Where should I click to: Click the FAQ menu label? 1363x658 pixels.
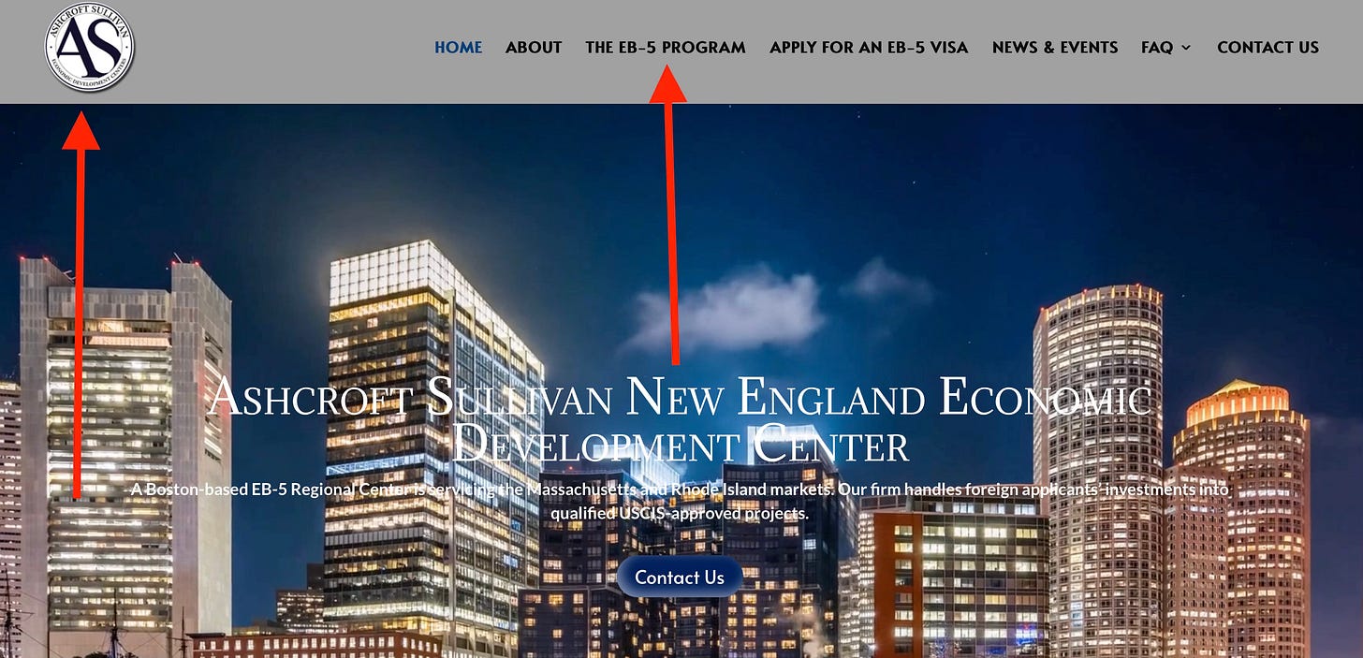click(x=1157, y=47)
